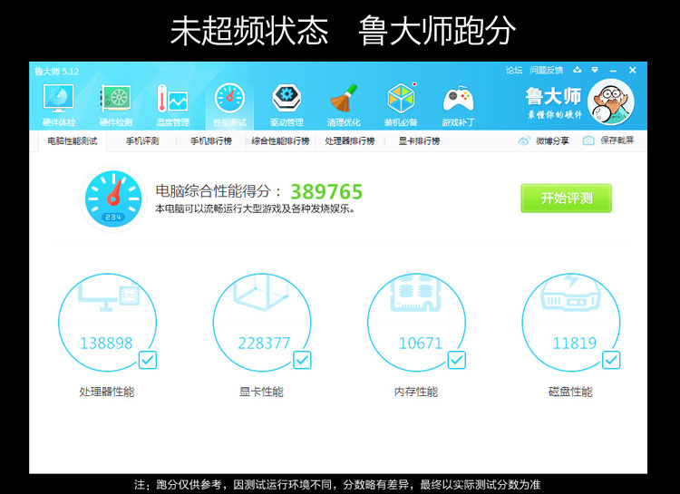Viewport: 680px width, 494px height.
Task: Click the speedometer gauge score icon
Action: [x=113, y=199]
